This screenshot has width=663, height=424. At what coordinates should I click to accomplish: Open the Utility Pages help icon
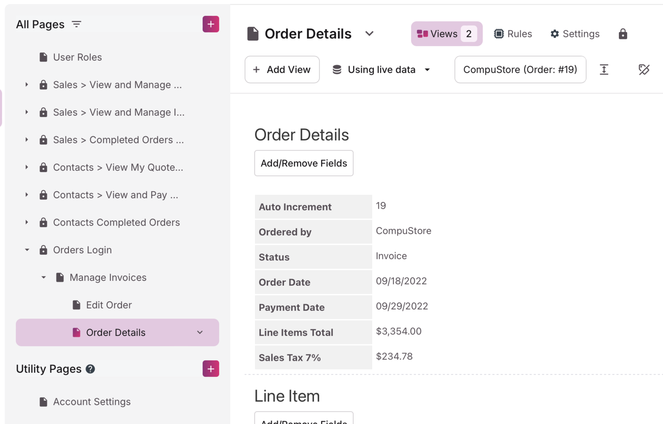(x=90, y=369)
